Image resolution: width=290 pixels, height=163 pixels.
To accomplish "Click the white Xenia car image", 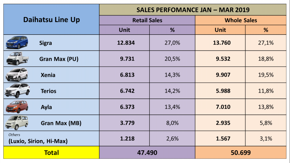I will pyautogui.click(x=17, y=75).
